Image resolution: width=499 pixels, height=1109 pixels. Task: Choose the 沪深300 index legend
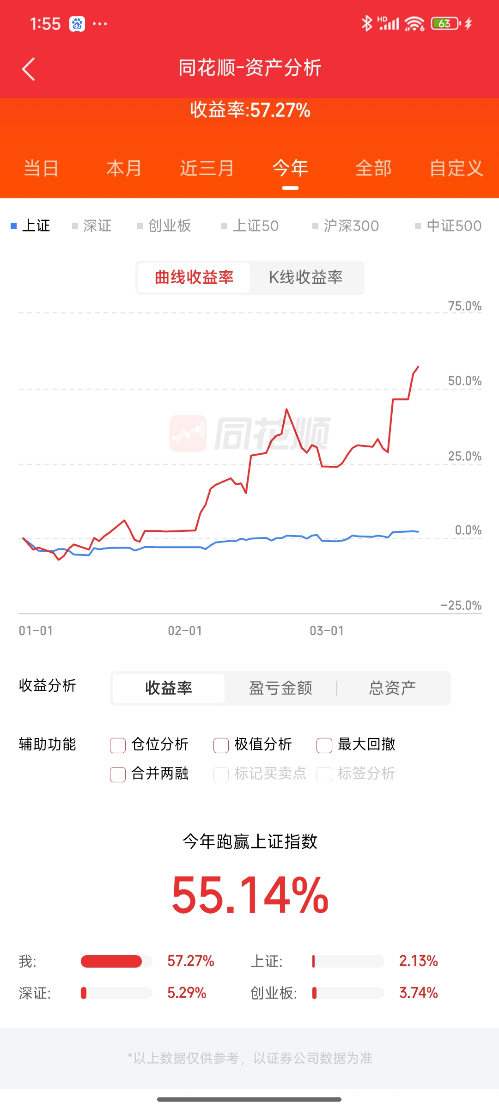[346, 225]
